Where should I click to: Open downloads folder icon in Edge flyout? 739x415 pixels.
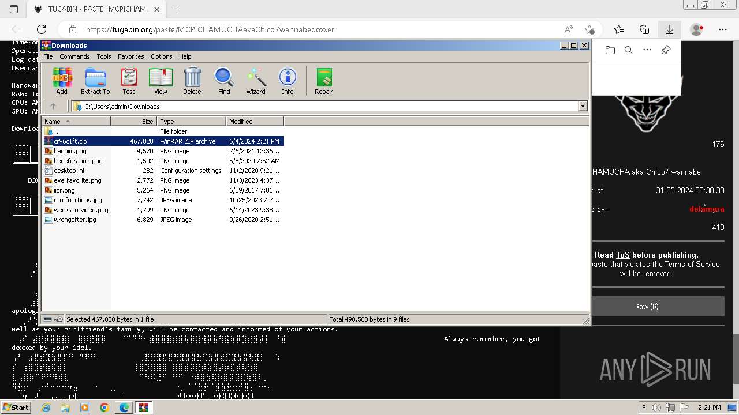610,50
